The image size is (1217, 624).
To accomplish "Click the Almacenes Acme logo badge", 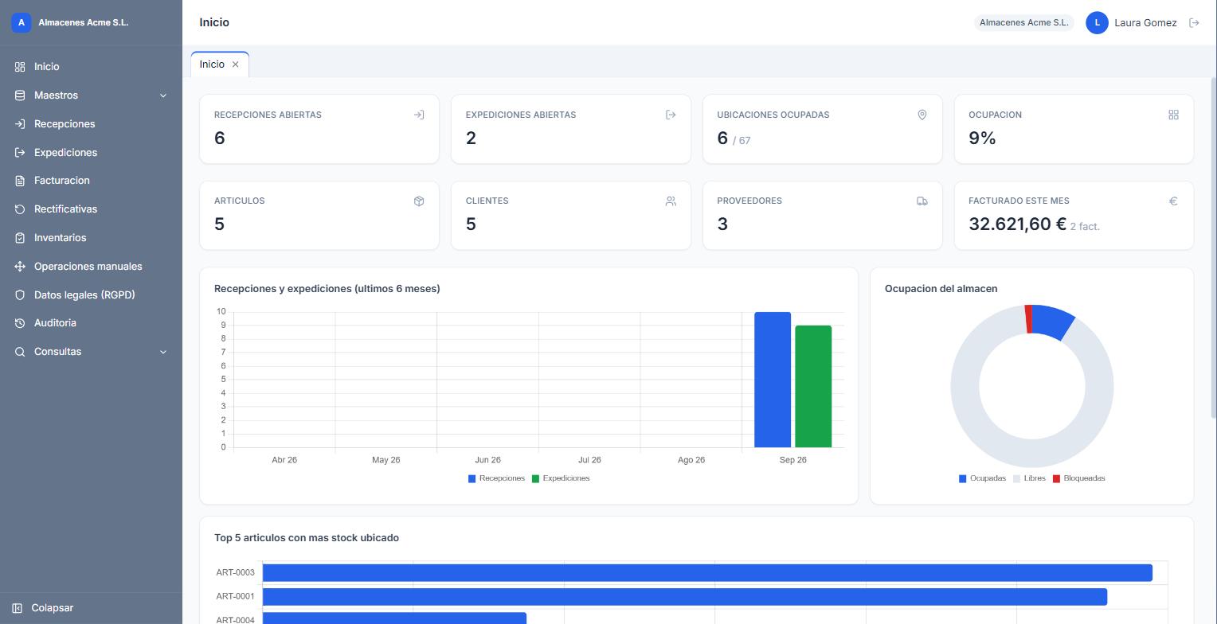I will tap(22, 23).
